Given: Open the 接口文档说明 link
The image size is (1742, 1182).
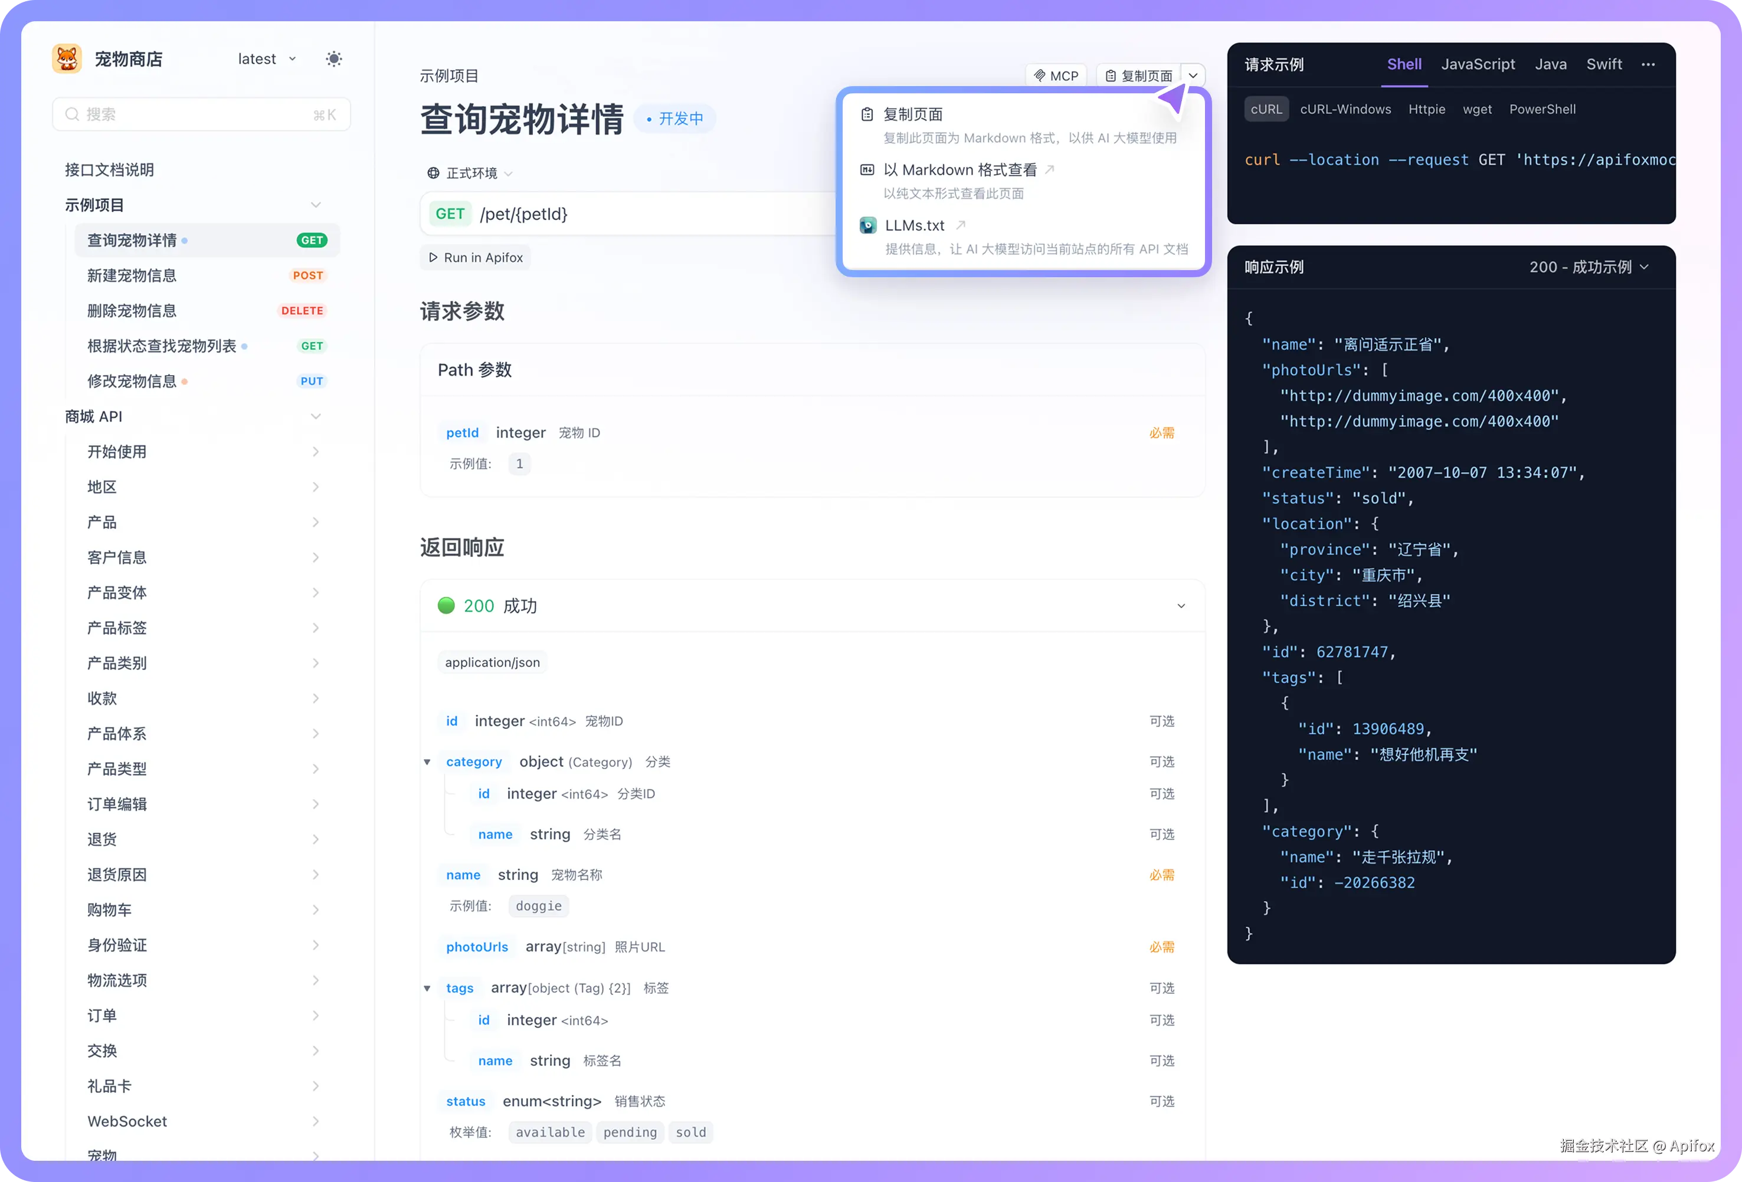Looking at the screenshot, I should tap(109, 170).
